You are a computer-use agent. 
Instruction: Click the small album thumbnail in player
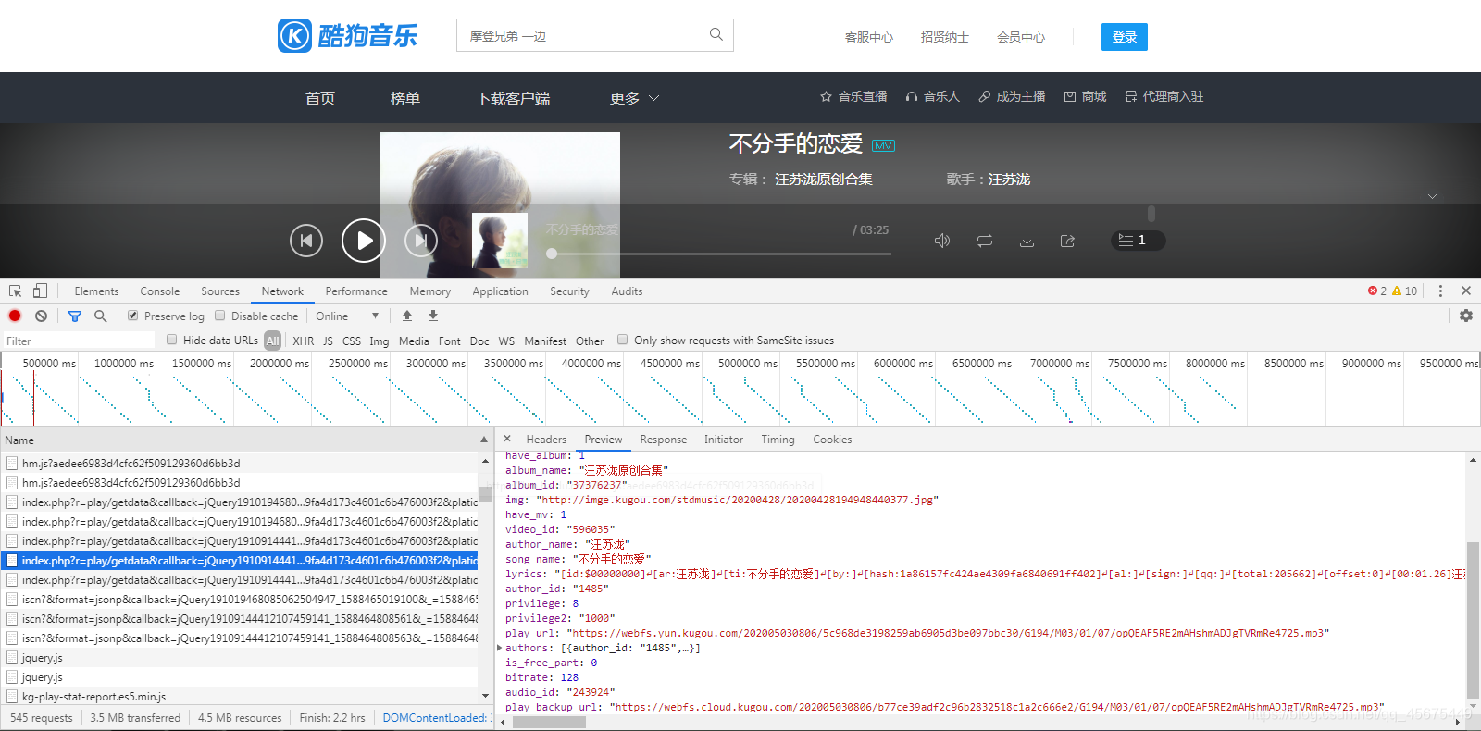click(500, 241)
